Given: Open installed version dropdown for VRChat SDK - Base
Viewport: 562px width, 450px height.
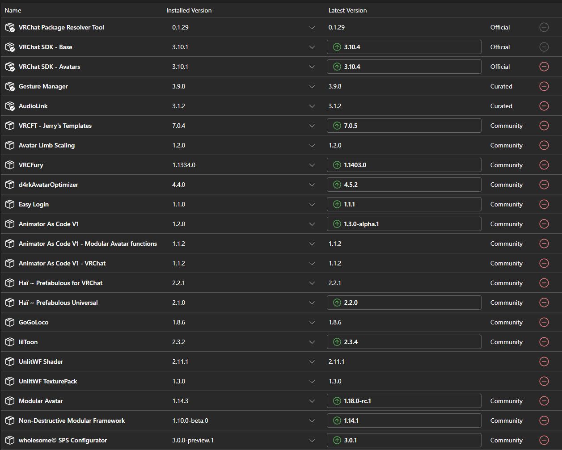Looking at the screenshot, I should tap(312, 47).
